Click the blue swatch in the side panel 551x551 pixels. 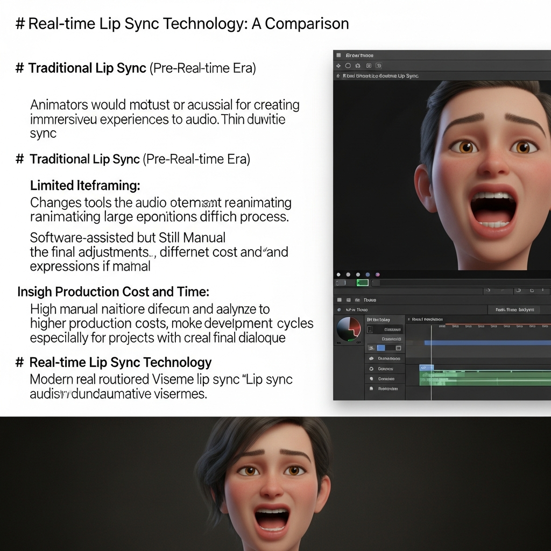pyautogui.click(x=381, y=348)
